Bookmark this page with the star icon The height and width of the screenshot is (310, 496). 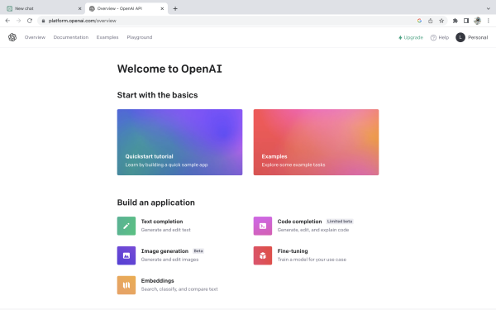441,21
